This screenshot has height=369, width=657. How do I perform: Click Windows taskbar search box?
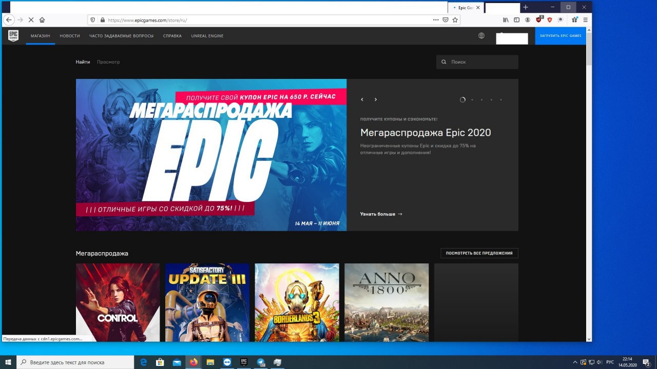click(76, 362)
